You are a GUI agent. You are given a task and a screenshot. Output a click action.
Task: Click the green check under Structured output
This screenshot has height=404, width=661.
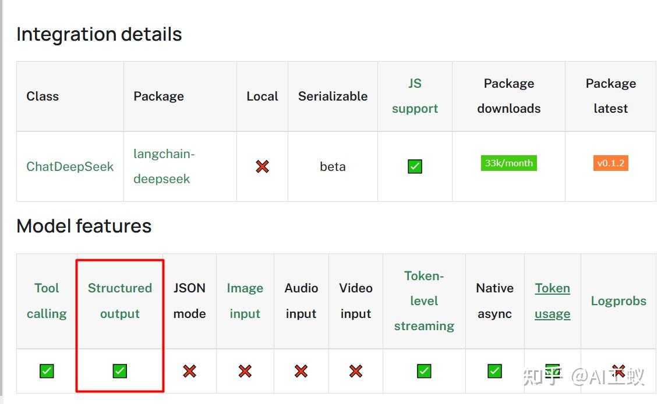tap(120, 371)
